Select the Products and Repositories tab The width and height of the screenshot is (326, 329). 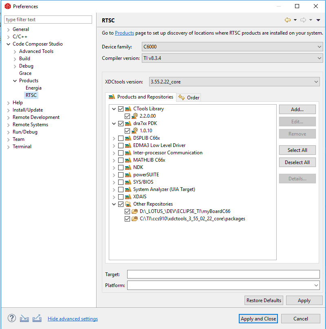[x=141, y=97]
